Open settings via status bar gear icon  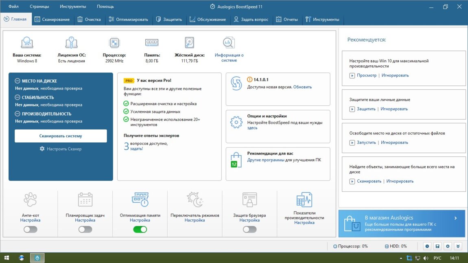[448, 246]
